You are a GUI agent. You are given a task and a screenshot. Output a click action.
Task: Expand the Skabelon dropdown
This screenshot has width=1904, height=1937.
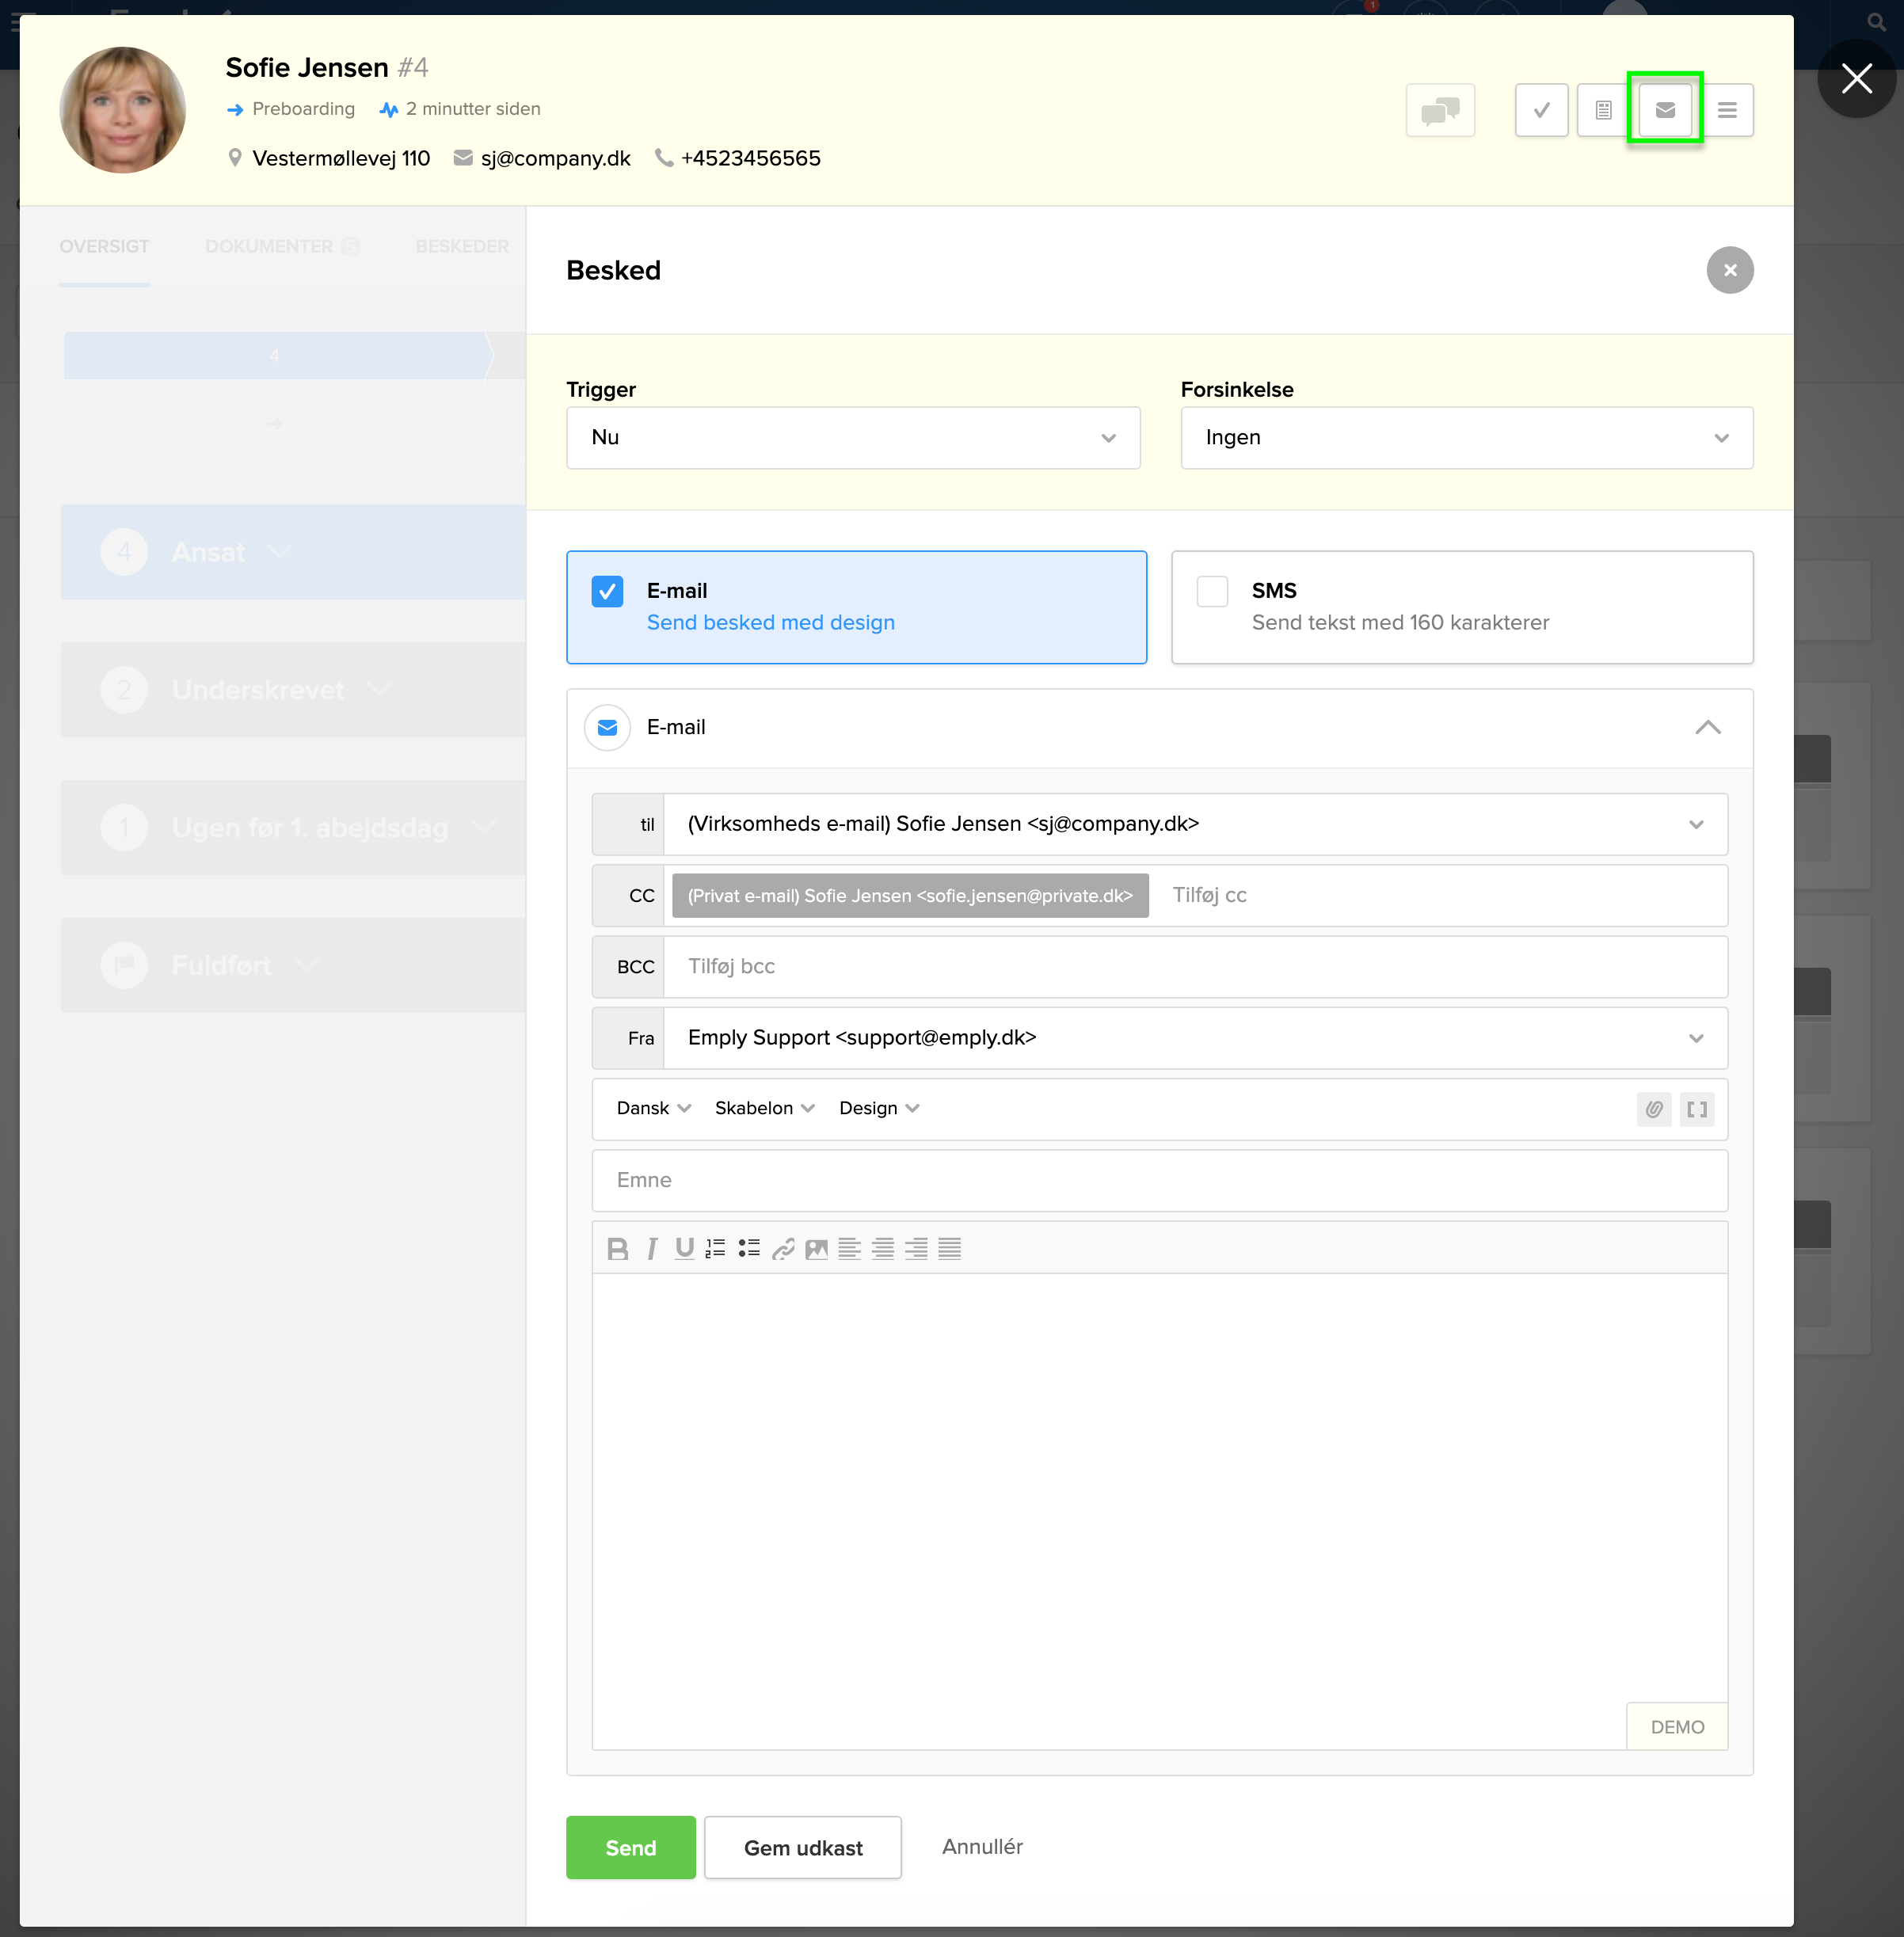(x=763, y=1108)
